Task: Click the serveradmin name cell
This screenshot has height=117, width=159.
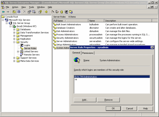Action: [95, 41]
